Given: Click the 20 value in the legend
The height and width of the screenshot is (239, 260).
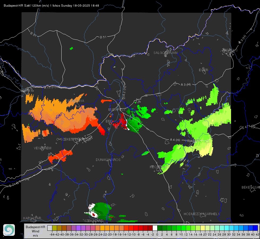Looking at the screenshot, I should 205,234.
